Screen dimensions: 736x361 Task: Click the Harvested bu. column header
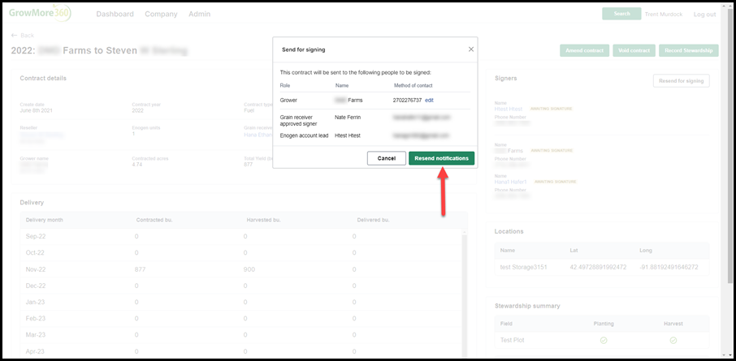click(263, 220)
